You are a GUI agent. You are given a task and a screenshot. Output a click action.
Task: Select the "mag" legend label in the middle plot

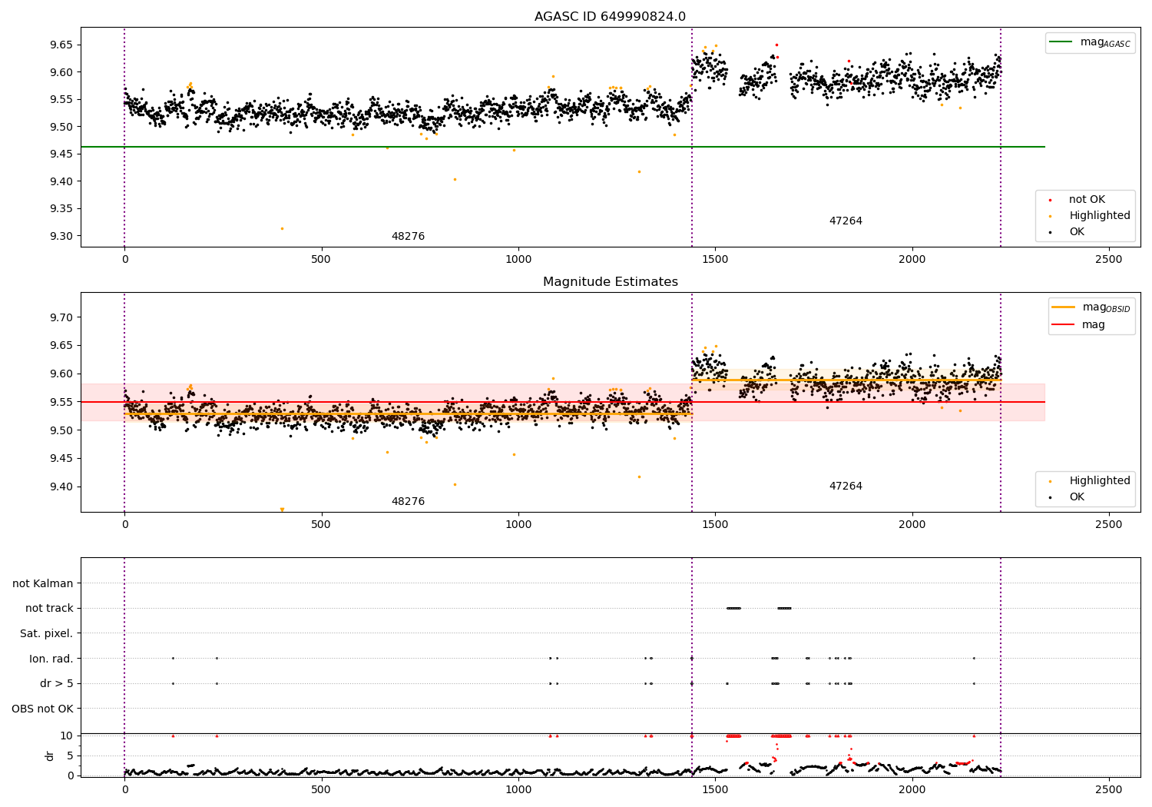[x=1094, y=325]
